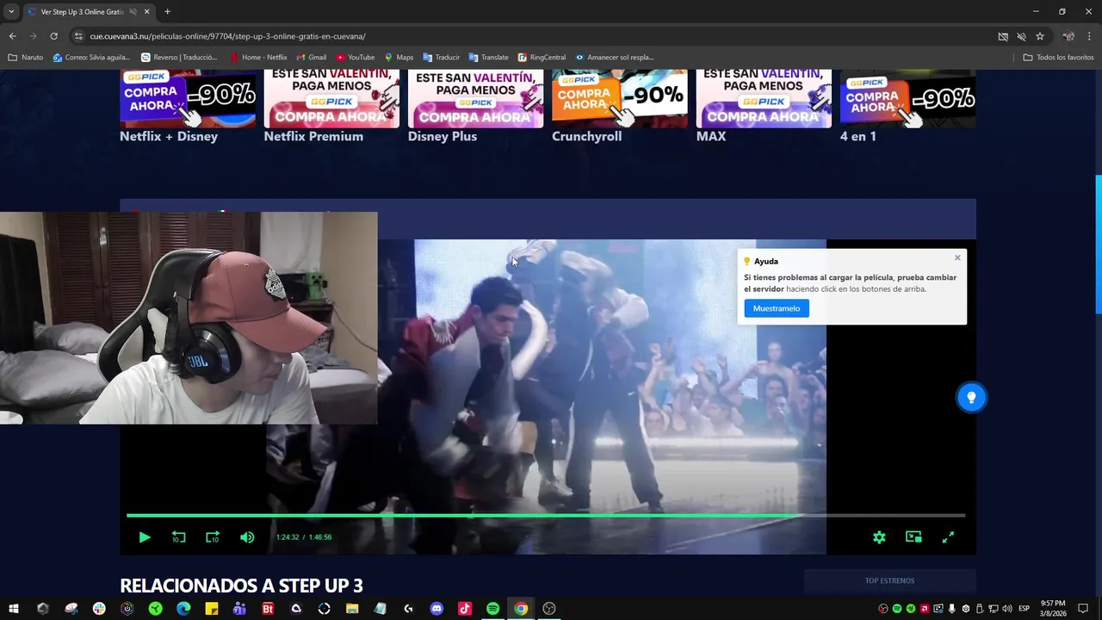The height and width of the screenshot is (620, 1102).
Task: Open Discord from the taskbar
Action: [436, 609]
